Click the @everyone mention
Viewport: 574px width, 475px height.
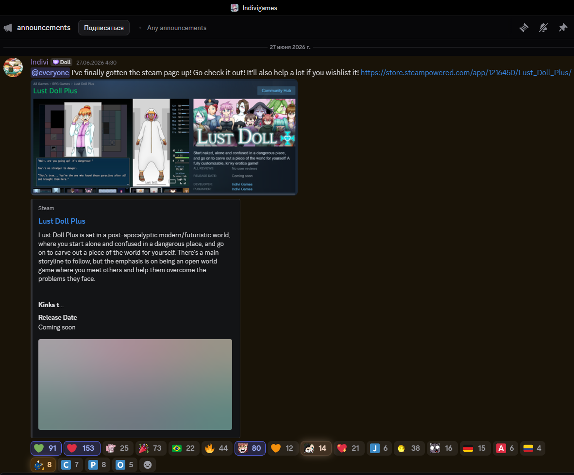point(50,72)
